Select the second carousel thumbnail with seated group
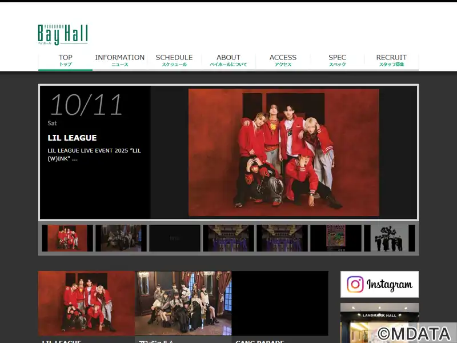This screenshot has height=343, width=457. click(121, 238)
